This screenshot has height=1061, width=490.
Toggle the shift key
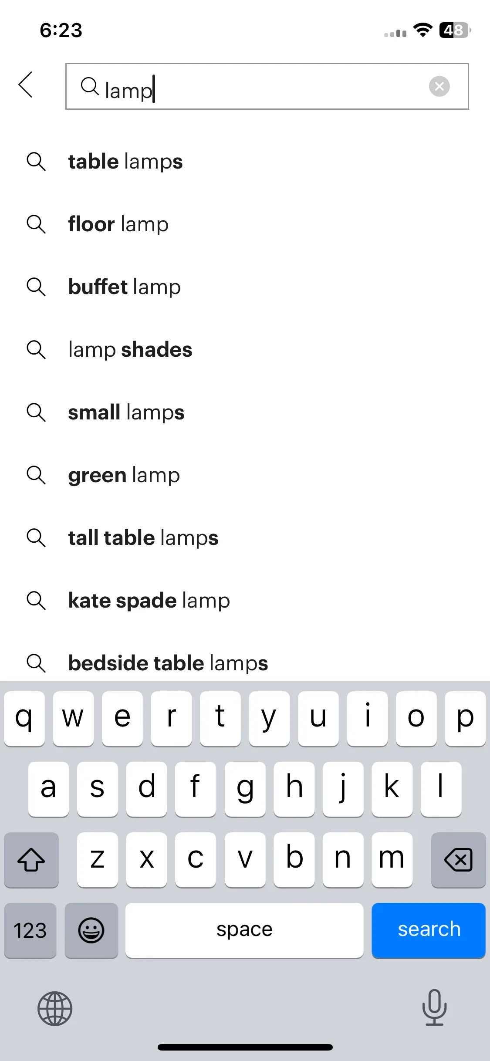point(31,860)
